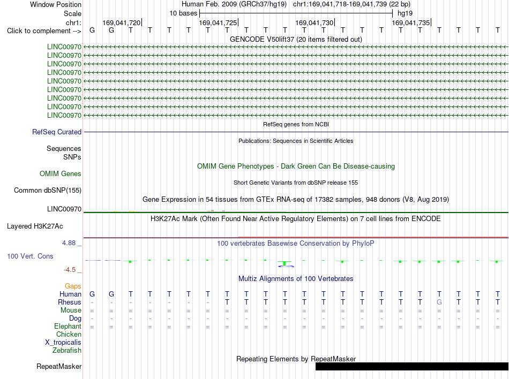Click the 'SNPs' side label
The width and height of the screenshot is (509, 379).
72,157
